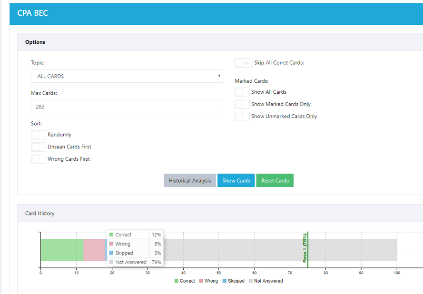Click the tooltip's Not Answered 79% row
The height and width of the screenshot is (294, 423).
point(135,262)
